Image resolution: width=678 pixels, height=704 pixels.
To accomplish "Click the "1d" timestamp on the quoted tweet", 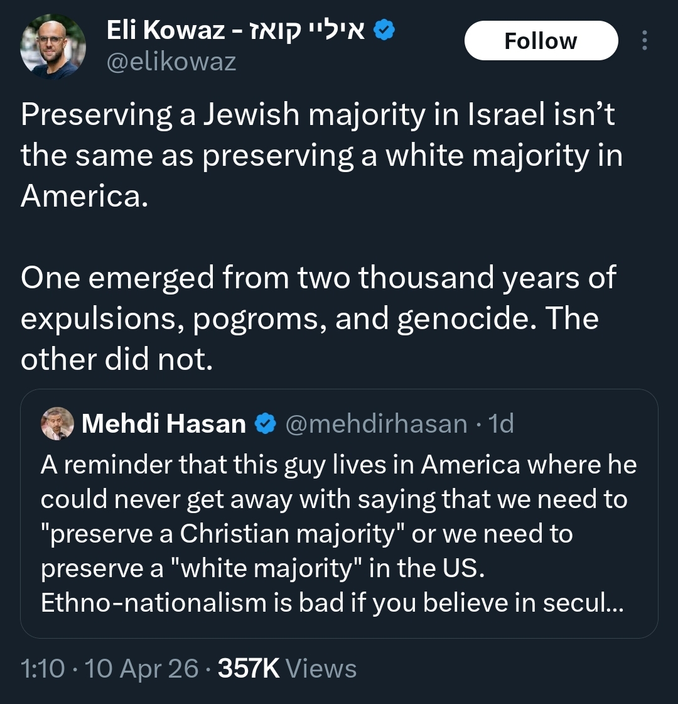I will [x=502, y=424].
